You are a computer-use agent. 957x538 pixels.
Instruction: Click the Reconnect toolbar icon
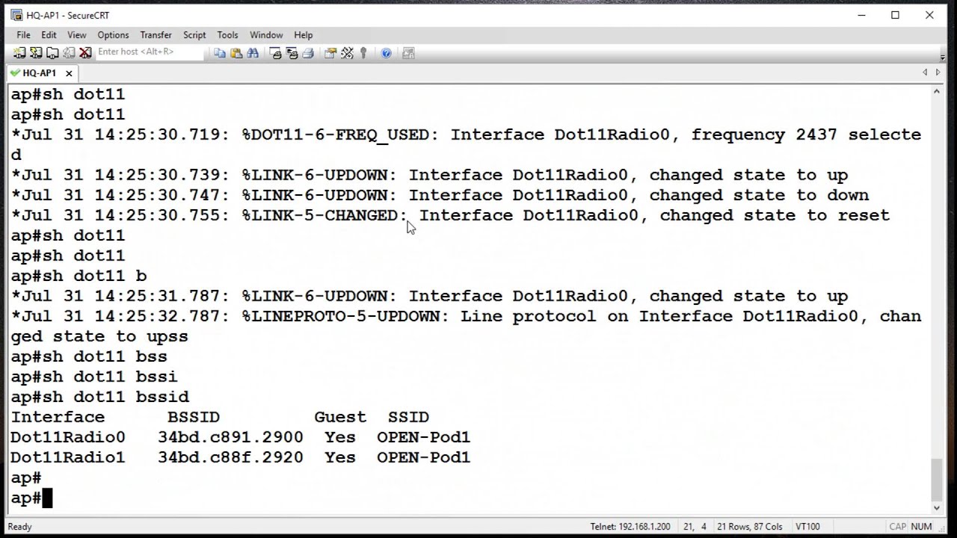pos(69,53)
